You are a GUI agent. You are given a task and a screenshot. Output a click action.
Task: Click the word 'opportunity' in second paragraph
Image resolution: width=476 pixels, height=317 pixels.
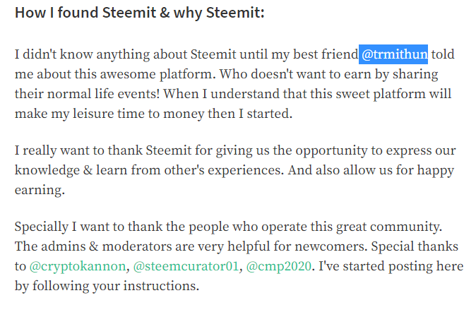coord(331,151)
